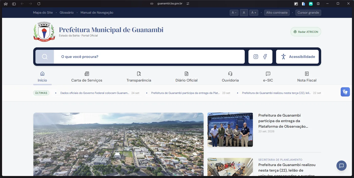The width and height of the screenshot is (354, 178).
Task: Toggle Cursor grande option
Action: [308, 13]
